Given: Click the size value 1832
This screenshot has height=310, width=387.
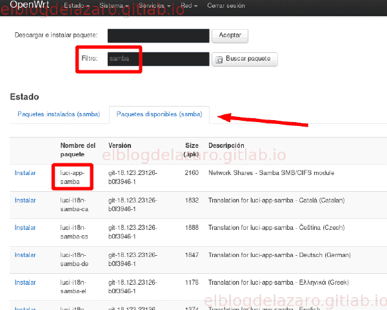Looking at the screenshot, I should click(192, 200).
